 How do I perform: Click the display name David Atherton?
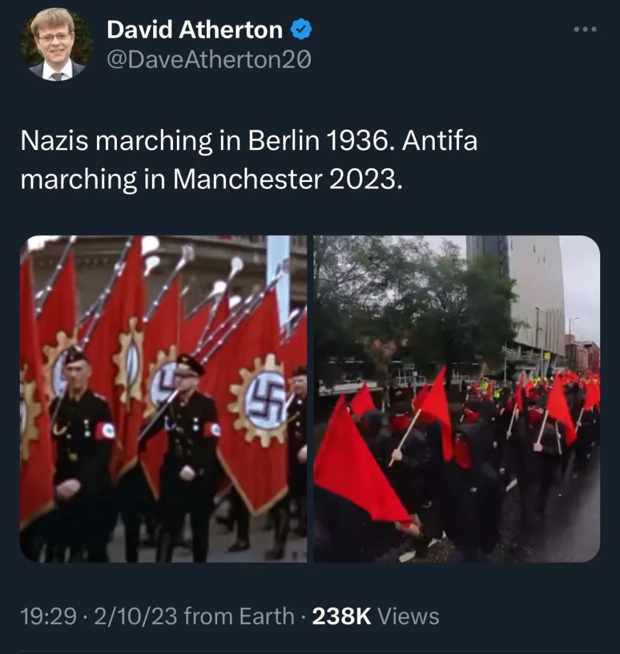point(195,30)
